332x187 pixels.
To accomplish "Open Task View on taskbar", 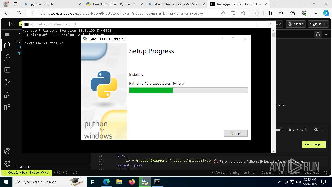I will (93, 182).
